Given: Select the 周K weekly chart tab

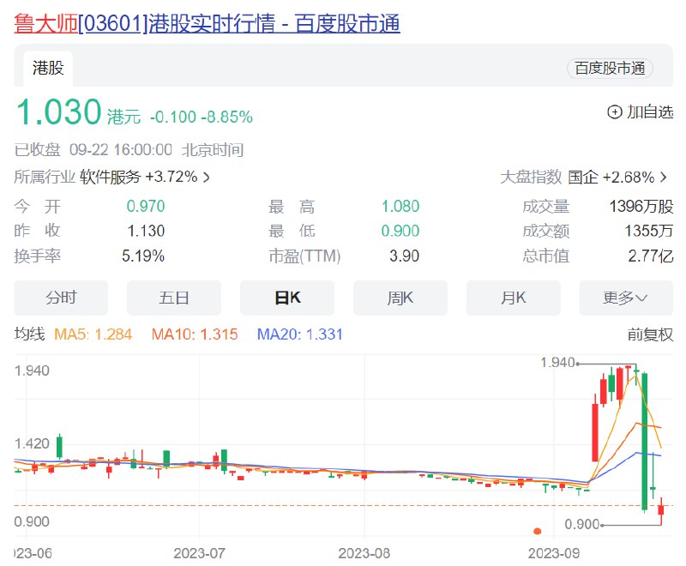Looking at the screenshot, I should click(x=400, y=298).
